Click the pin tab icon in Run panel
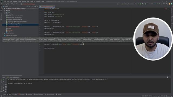This screenshot has width=173, height=97. tap(3, 91)
